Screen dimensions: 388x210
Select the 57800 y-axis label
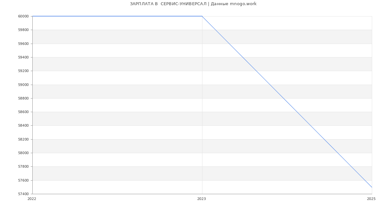[x=23, y=167]
